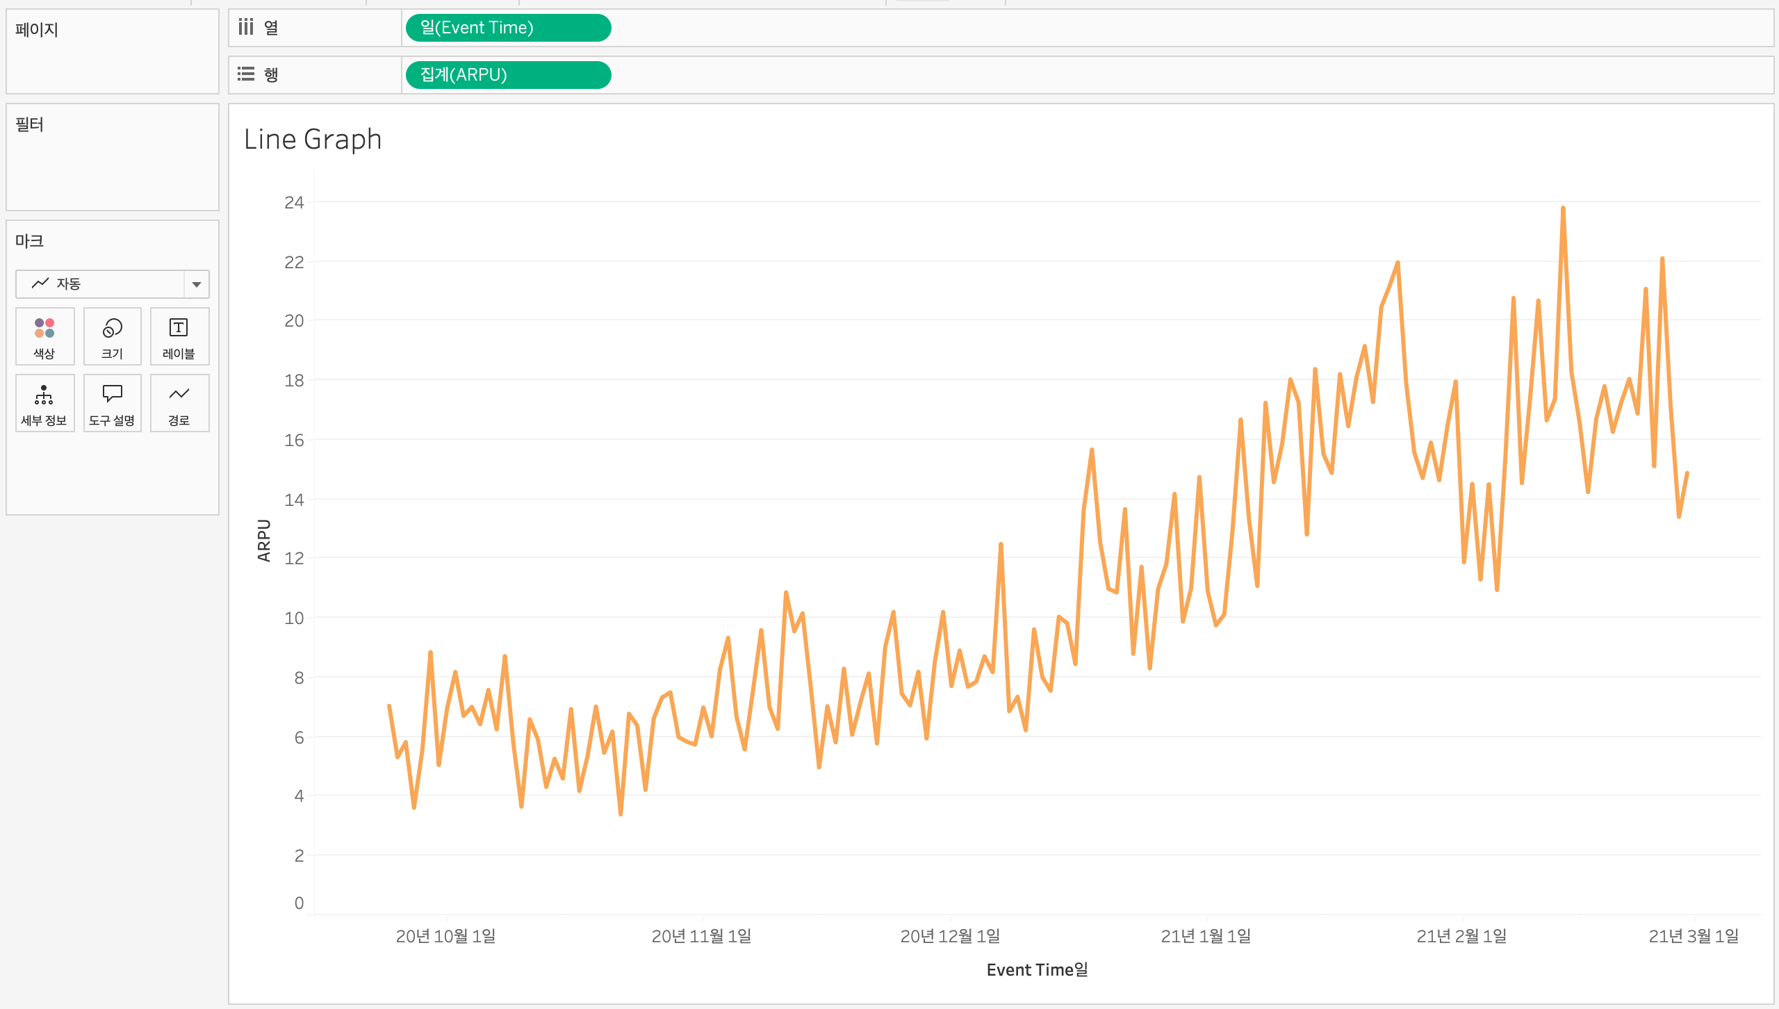The height and width of the screenshot is (1009, 1779).
Task: Click the 행 shelf label
Action: pos(271,74)
